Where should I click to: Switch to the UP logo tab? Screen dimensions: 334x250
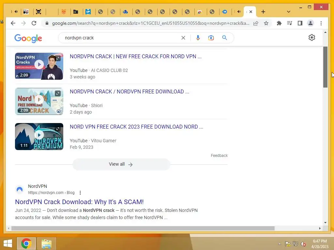pyautogui.click(x=88, y=12)
